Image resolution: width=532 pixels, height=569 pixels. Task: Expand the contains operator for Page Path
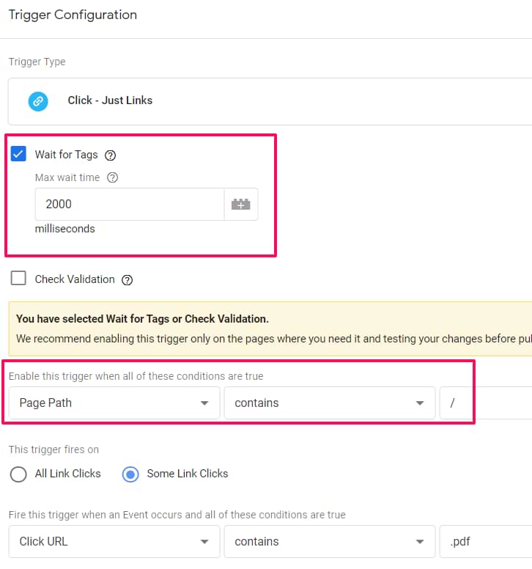point(329,403)
